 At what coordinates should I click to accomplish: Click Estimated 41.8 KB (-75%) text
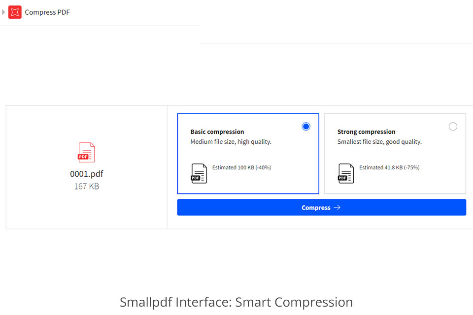pyautogui.click(x=389, y=168)
